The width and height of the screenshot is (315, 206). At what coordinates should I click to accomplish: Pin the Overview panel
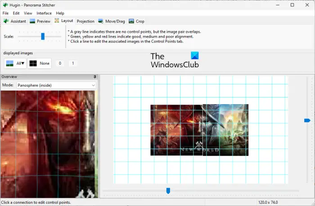(95, 77)
